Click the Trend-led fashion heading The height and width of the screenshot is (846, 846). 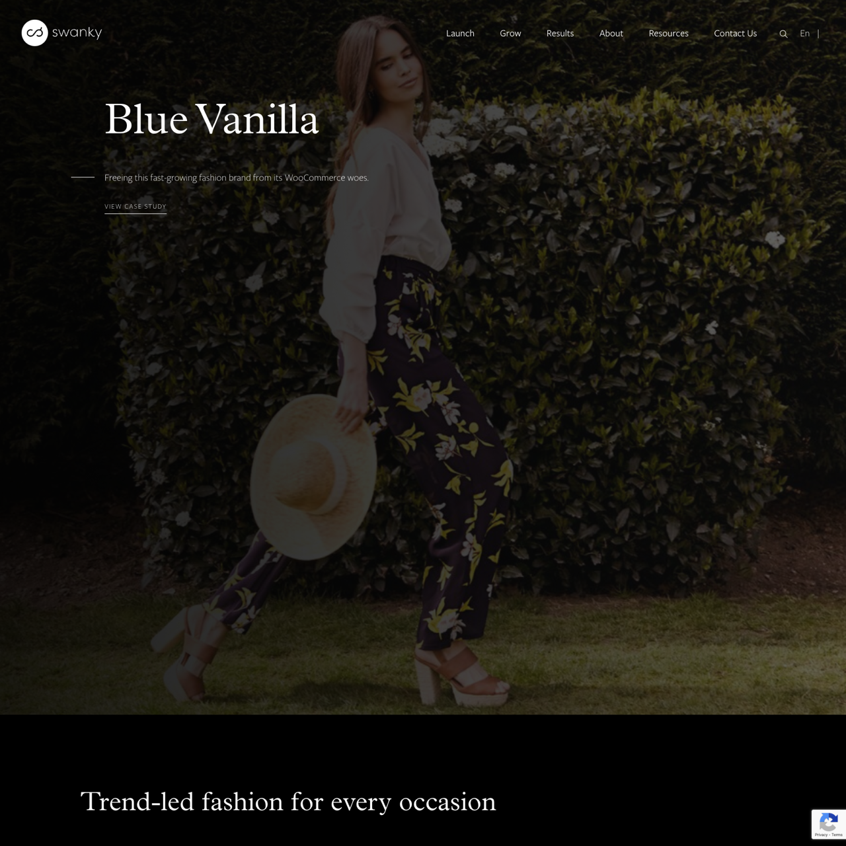pos(288,802)
